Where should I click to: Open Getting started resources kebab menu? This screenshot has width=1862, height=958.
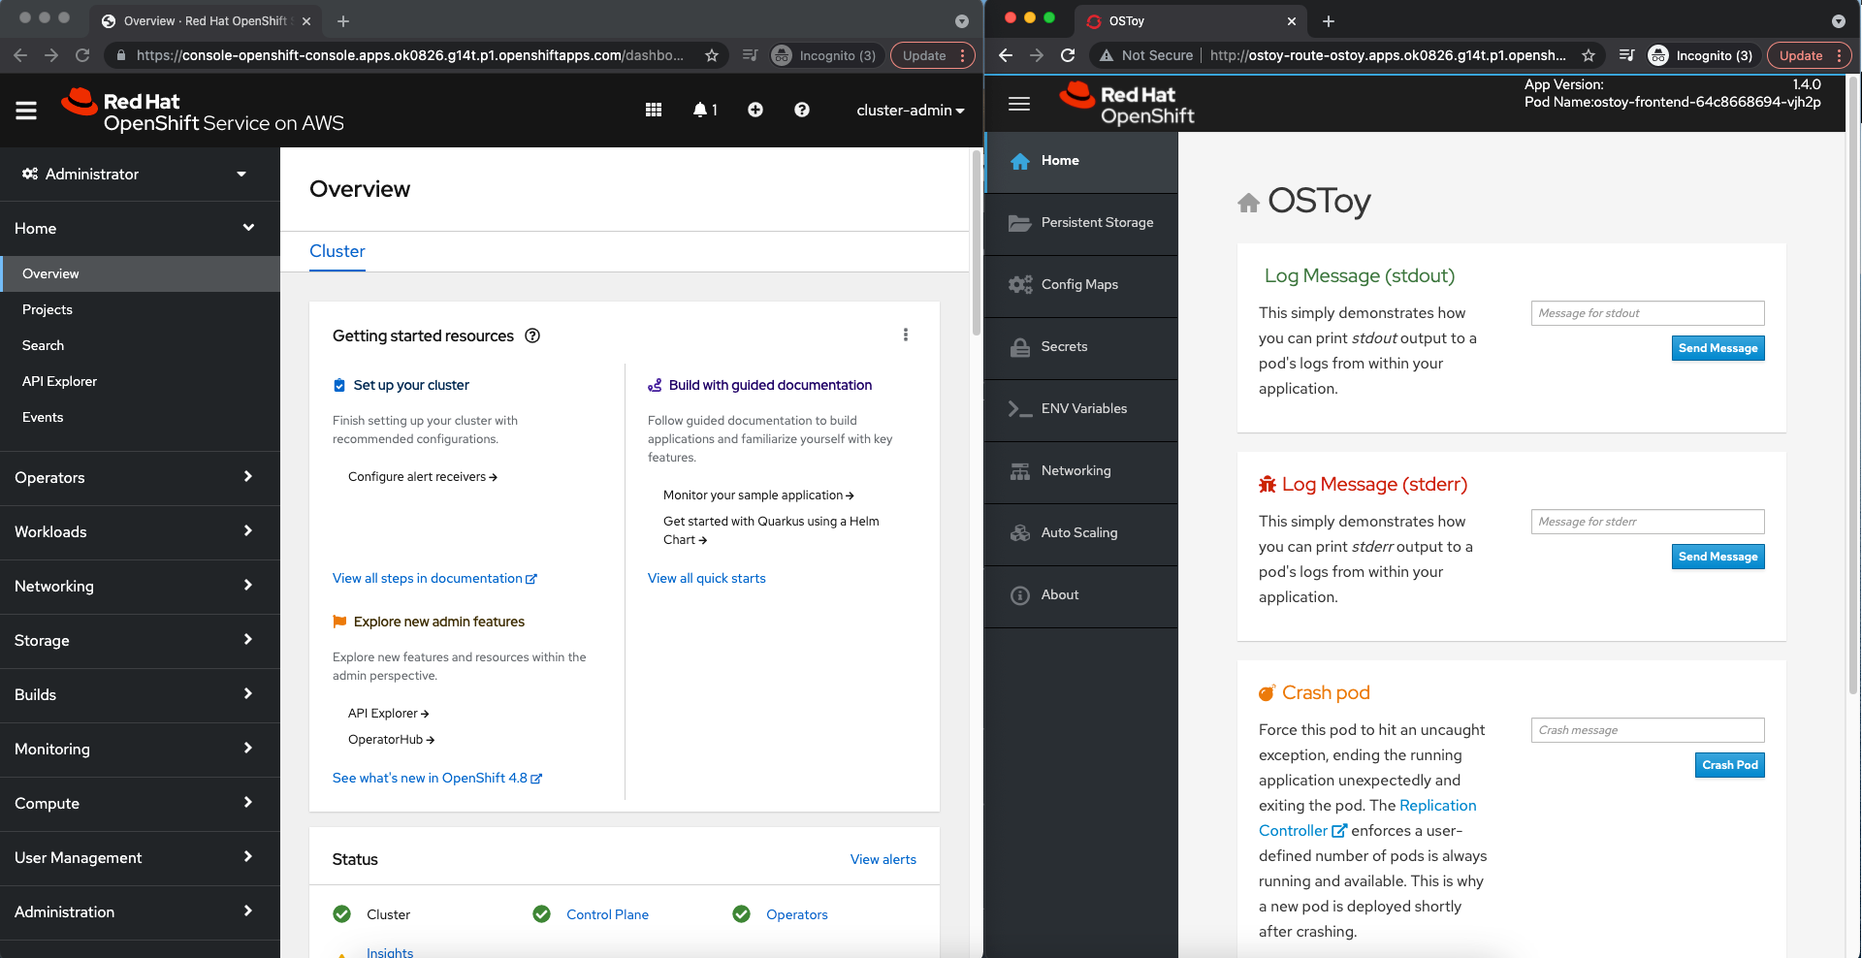coord(906,335)
